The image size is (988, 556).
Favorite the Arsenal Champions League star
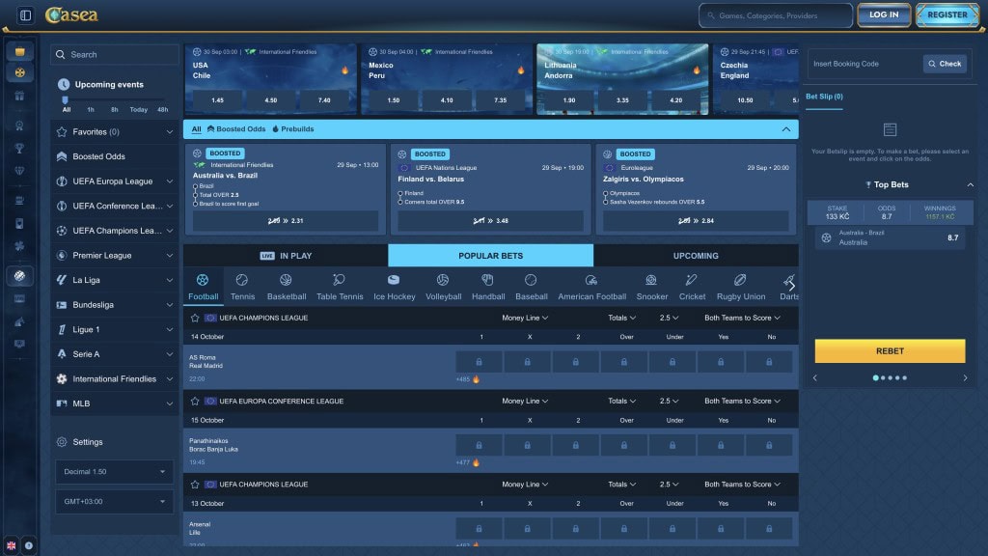click(x=195, y=485)
